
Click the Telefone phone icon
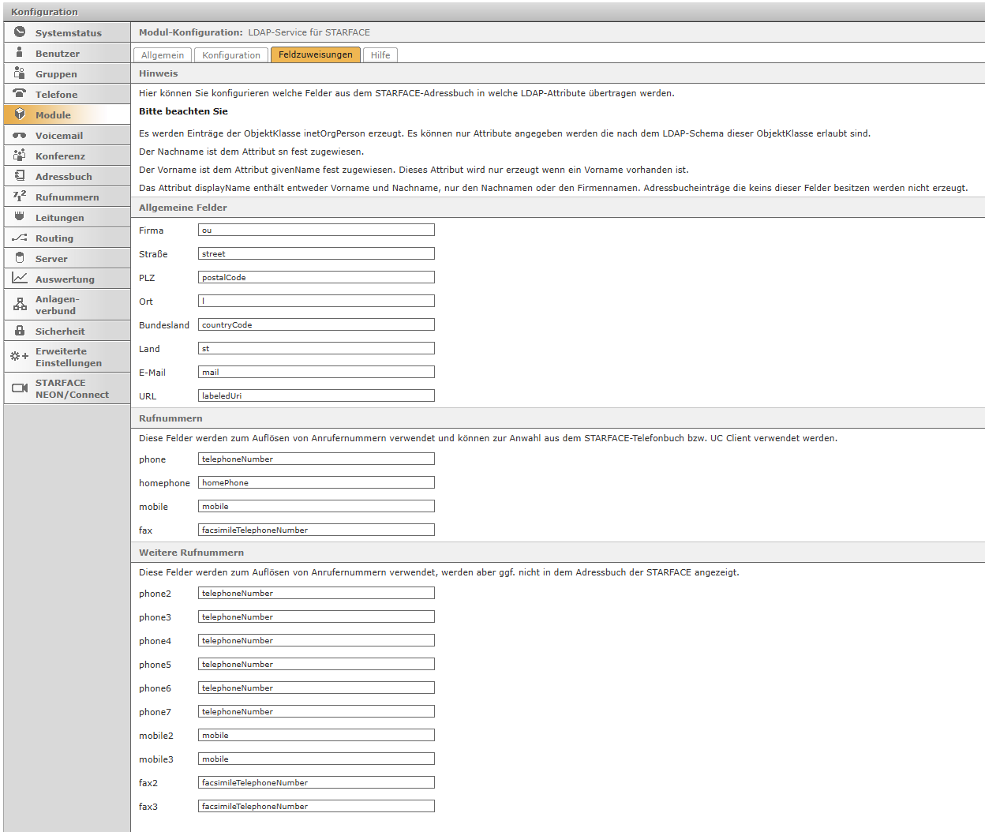click(x=20, y=94)
